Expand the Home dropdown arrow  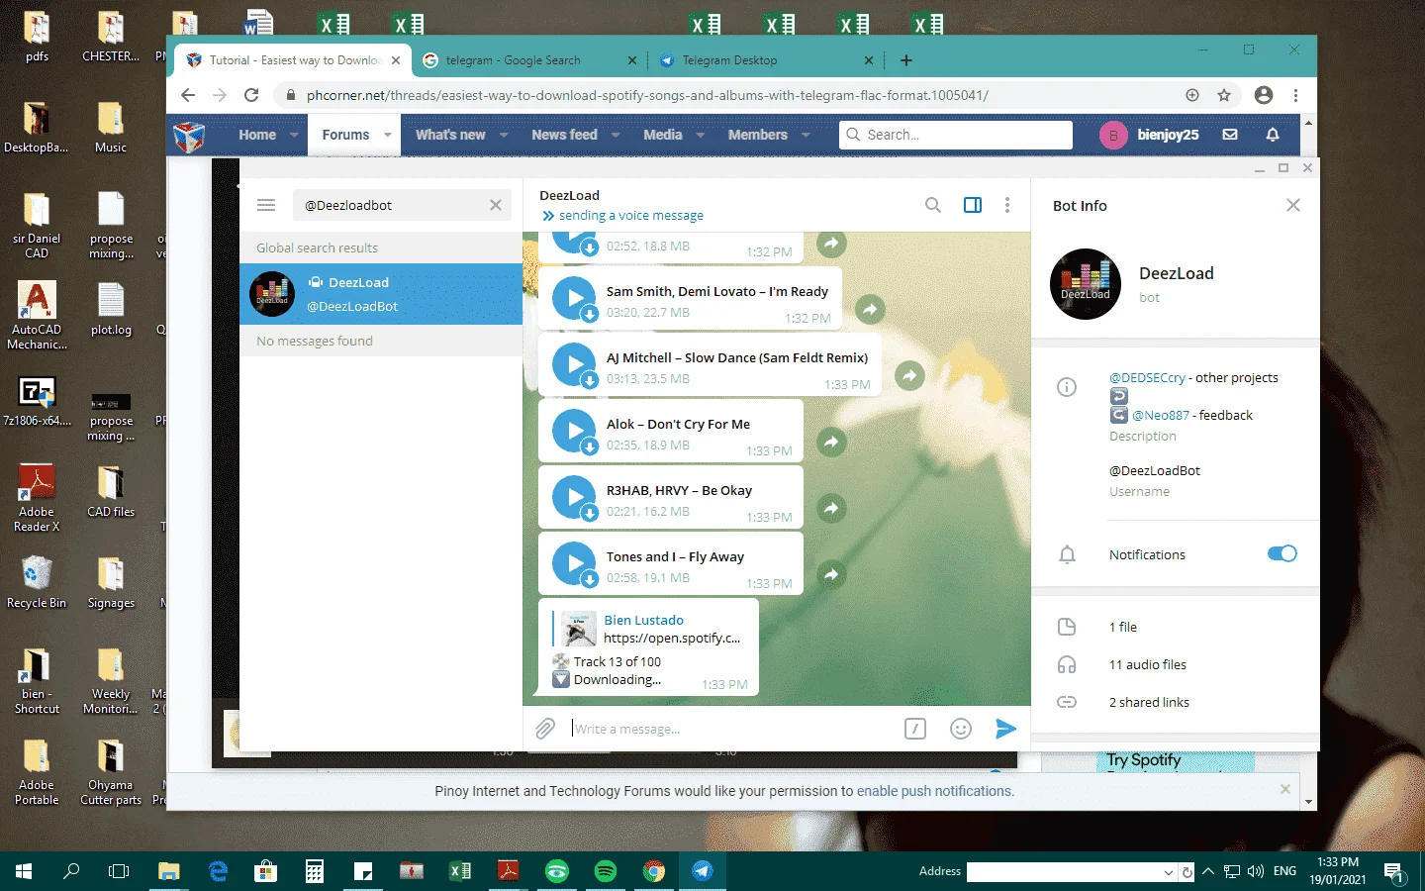click(294, 135)
